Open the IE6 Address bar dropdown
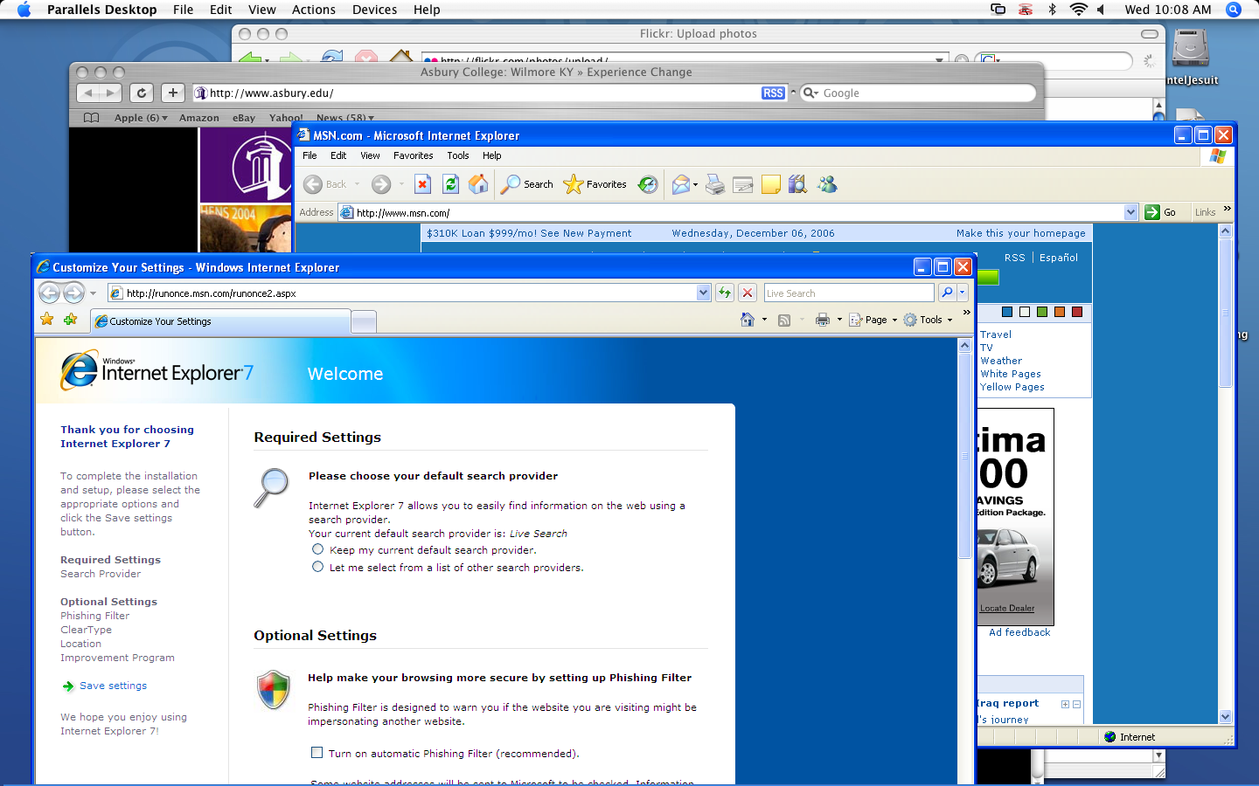The height and width of the screenshot is (786, 1259). coord(1130,212)
